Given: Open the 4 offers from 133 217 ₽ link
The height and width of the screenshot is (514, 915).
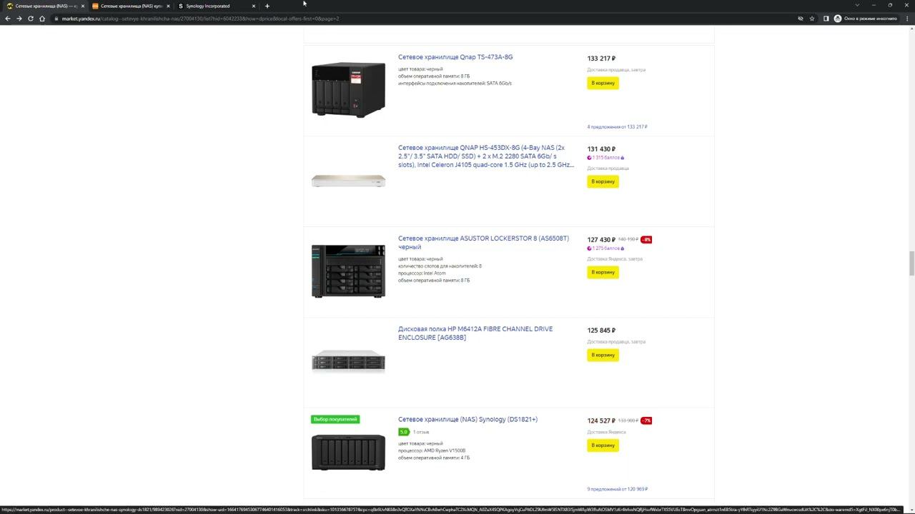Looking at the screenshot, I should click(x=617, y=127).
